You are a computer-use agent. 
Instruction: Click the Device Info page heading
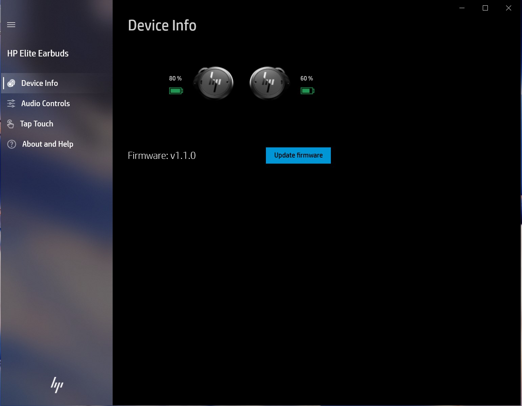click(x=162, y=25)
